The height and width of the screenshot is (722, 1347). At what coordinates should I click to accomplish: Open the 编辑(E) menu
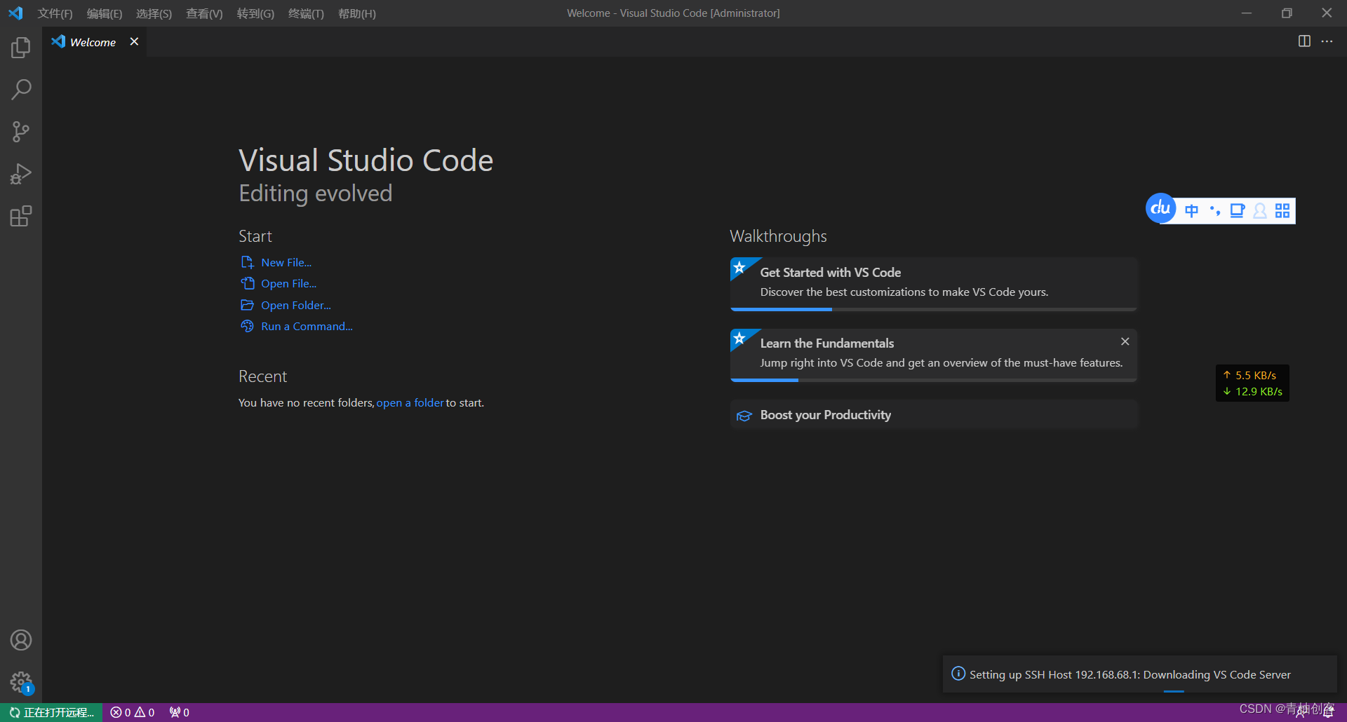105,13
